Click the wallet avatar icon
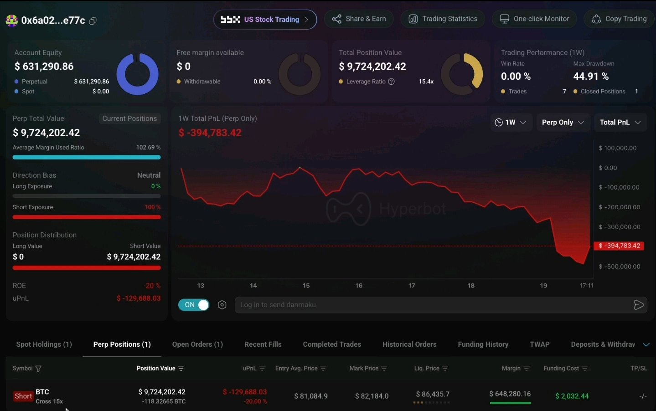656x411 pixels. 11,21
